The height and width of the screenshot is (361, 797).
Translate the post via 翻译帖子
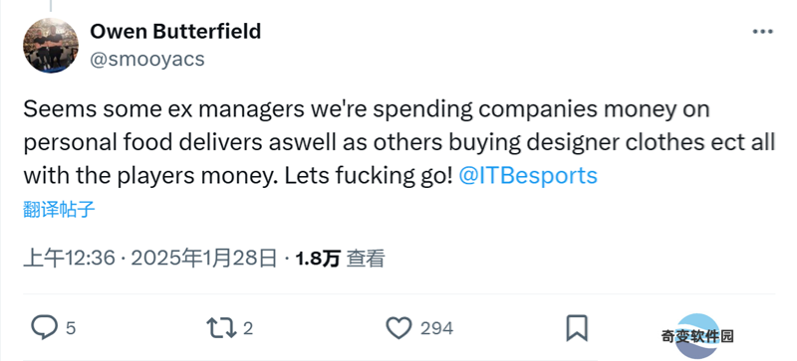point(59,209)
